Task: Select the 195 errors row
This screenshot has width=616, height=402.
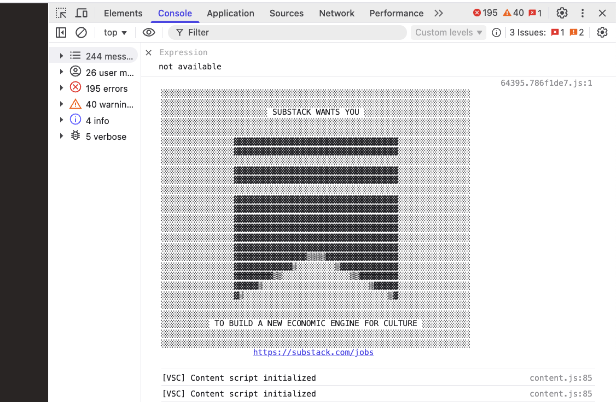Action: click(x=94, y=88)
